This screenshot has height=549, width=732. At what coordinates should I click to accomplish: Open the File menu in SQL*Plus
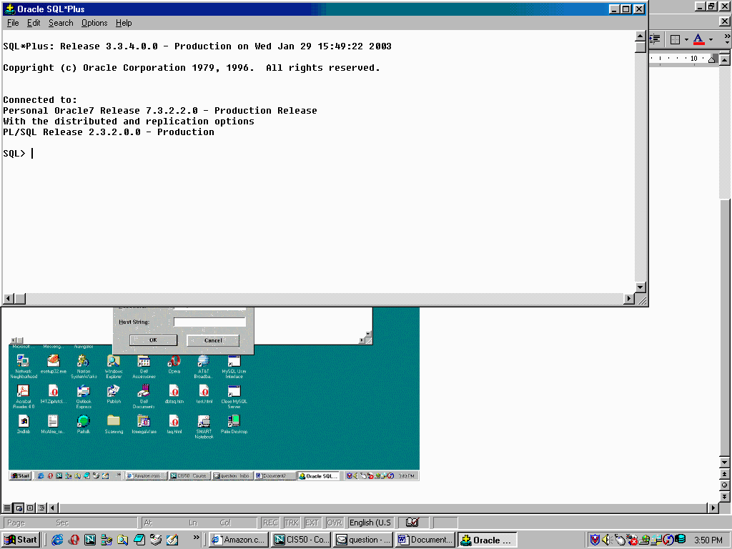(13, 23)
